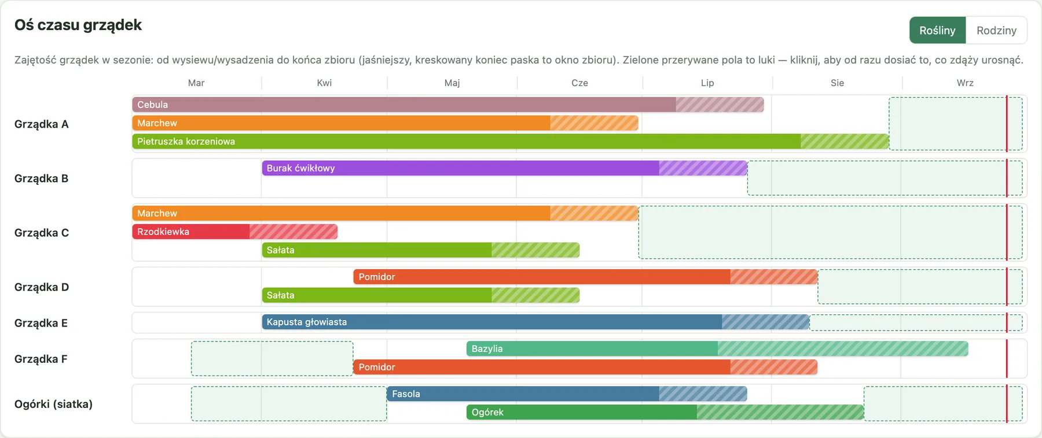Fill the dashed gap preceding the Fasola bar
1042x438 pixels.
(289, 403)
